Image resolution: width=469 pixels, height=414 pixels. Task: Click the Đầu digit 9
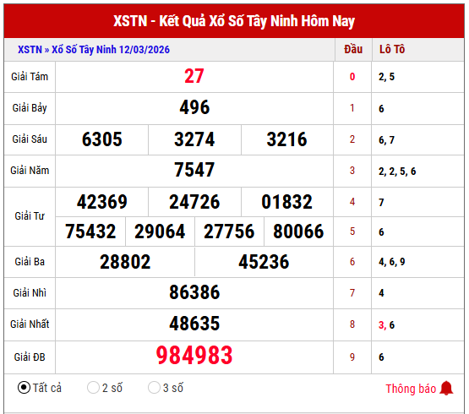(x=352, y=357)
